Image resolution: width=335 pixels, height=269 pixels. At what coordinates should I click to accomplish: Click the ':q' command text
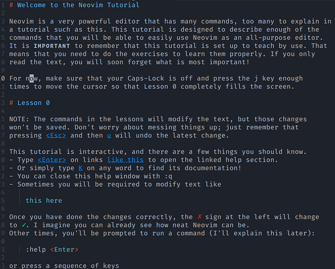[x=168, y=176]
